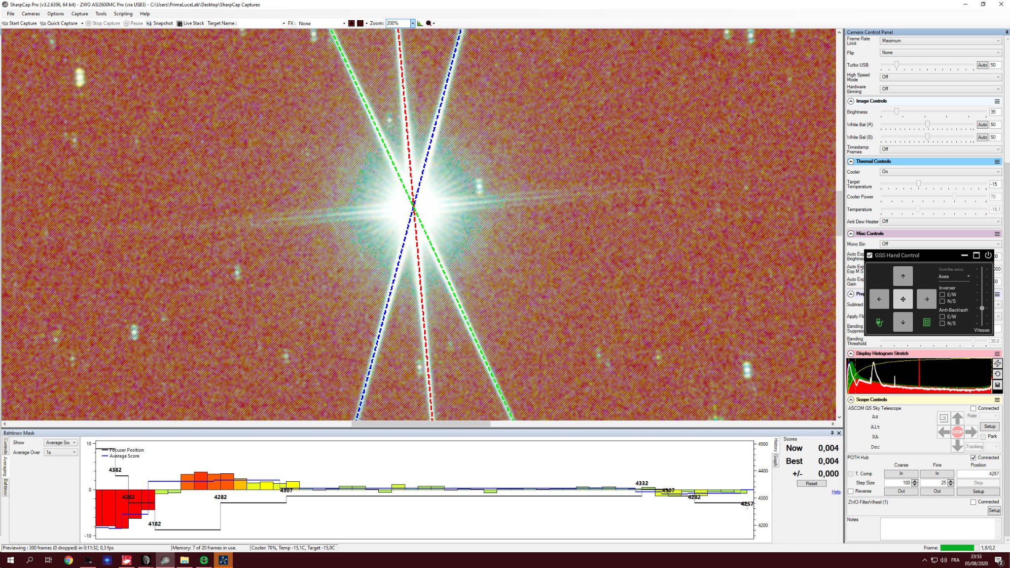This screenshot has width=1010, height=568.
Task: Click the histogram auto-stretch lightning icon
Action: point(997,363)
